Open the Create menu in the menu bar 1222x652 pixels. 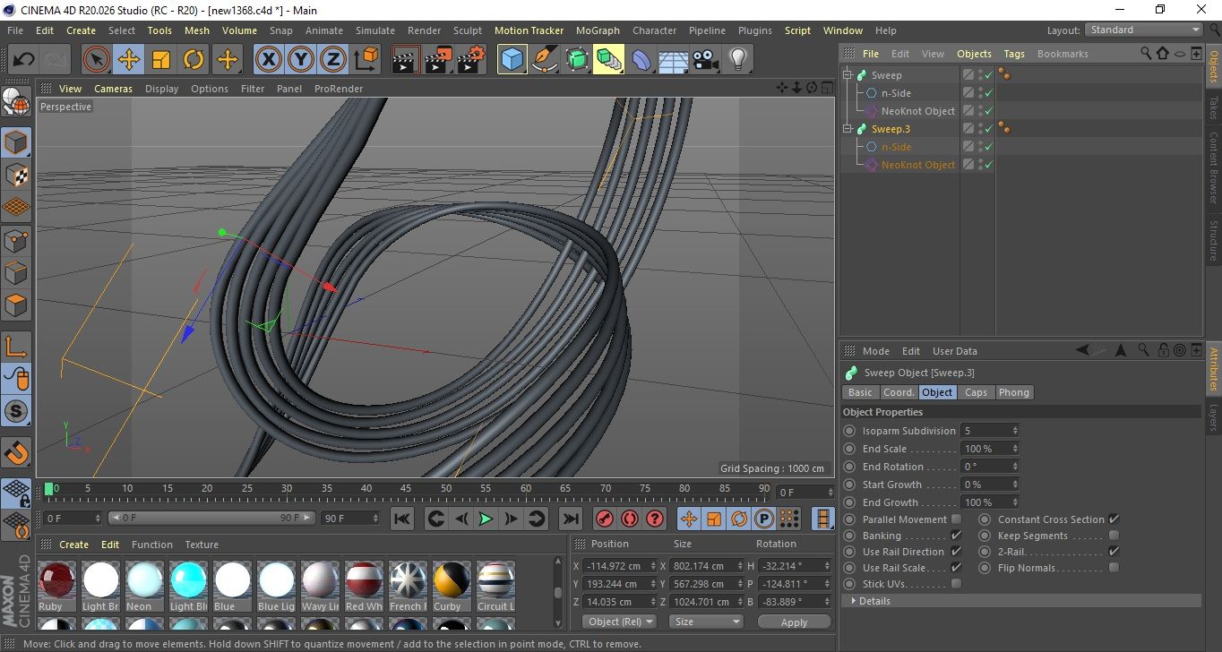pos(81,30)
